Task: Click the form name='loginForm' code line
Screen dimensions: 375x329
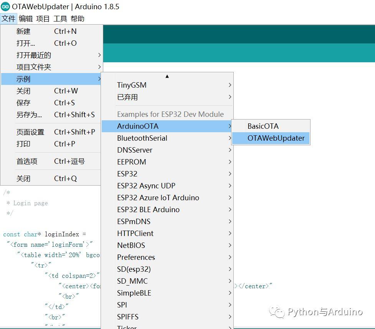Action: pyautogui.click(x=50, y=245)
